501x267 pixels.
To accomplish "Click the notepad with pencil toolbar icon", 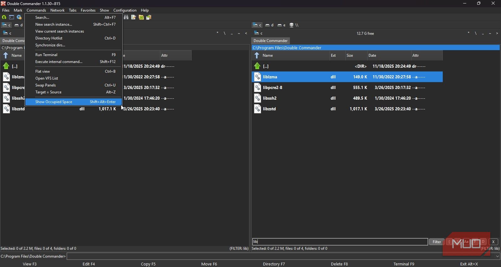I will click(134, 17).
